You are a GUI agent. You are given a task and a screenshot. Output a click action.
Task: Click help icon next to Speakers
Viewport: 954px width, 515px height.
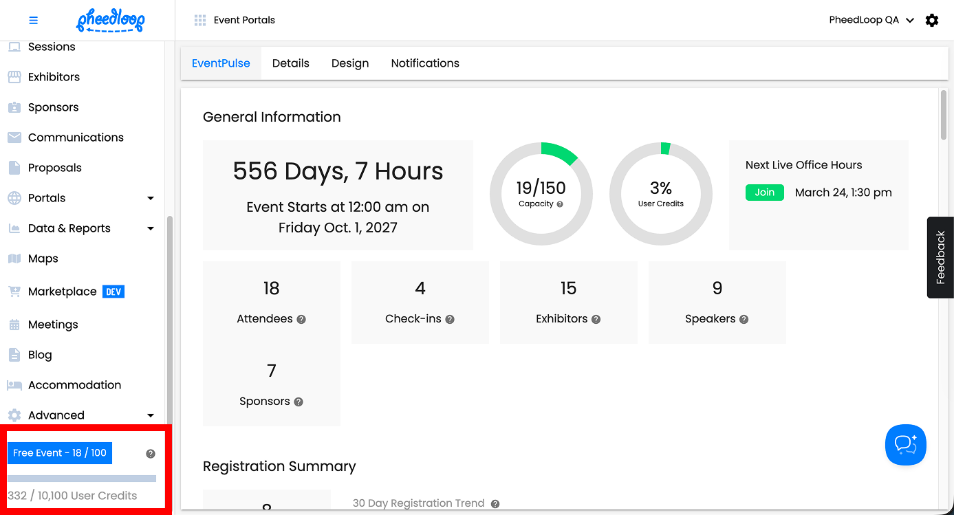(744, 319)
